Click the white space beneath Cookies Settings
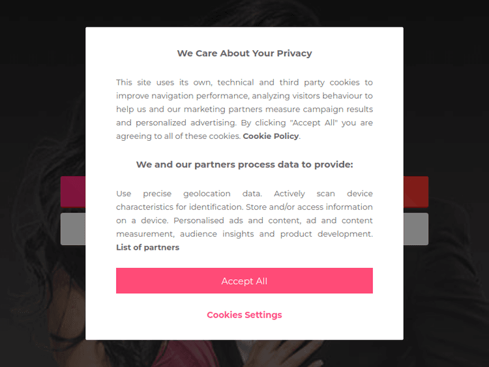 coord(244,331)
